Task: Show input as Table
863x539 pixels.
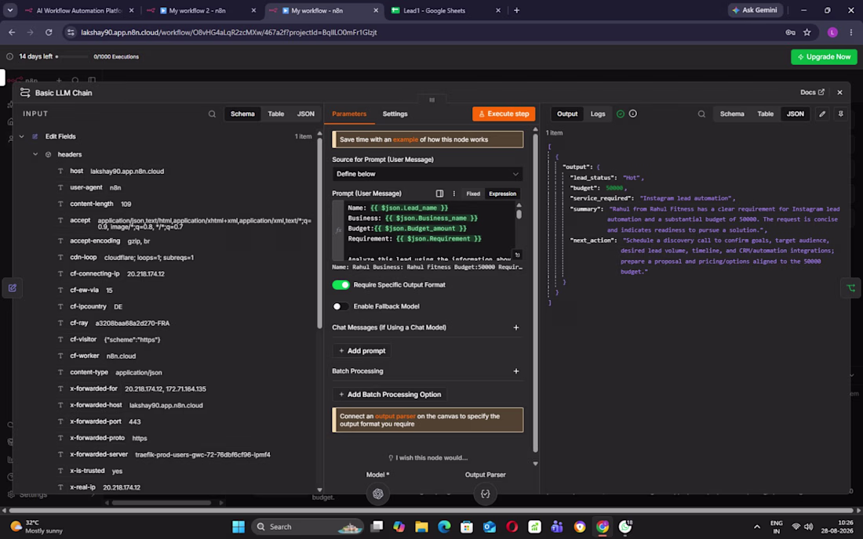Action: (275, 114)
